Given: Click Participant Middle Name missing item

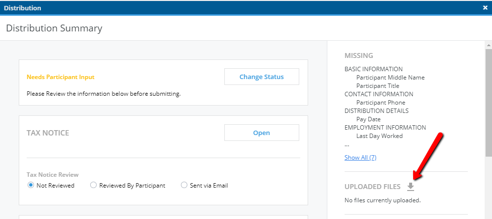Looking at the screenshot, I should click(x=390, y=78).
